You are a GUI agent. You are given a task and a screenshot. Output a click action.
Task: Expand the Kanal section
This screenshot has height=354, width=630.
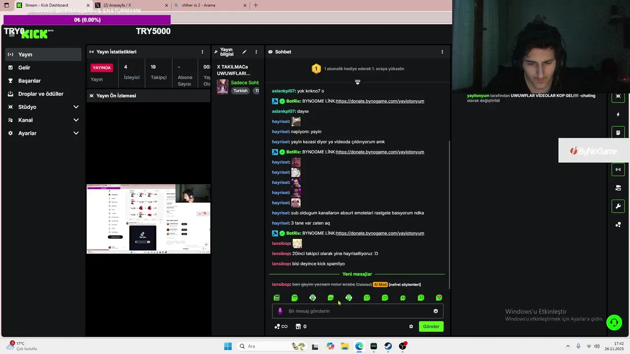(43, 120)
